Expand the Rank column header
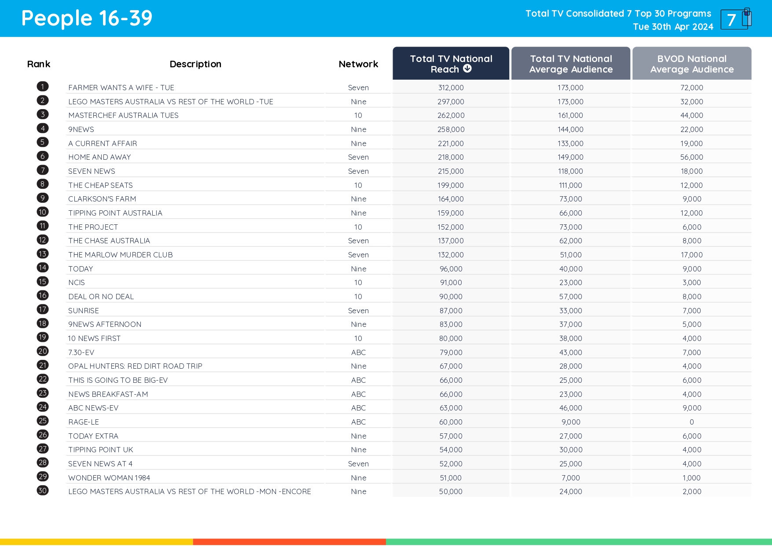Viewport: 772px width, 546px height. (x=39, y=64)
